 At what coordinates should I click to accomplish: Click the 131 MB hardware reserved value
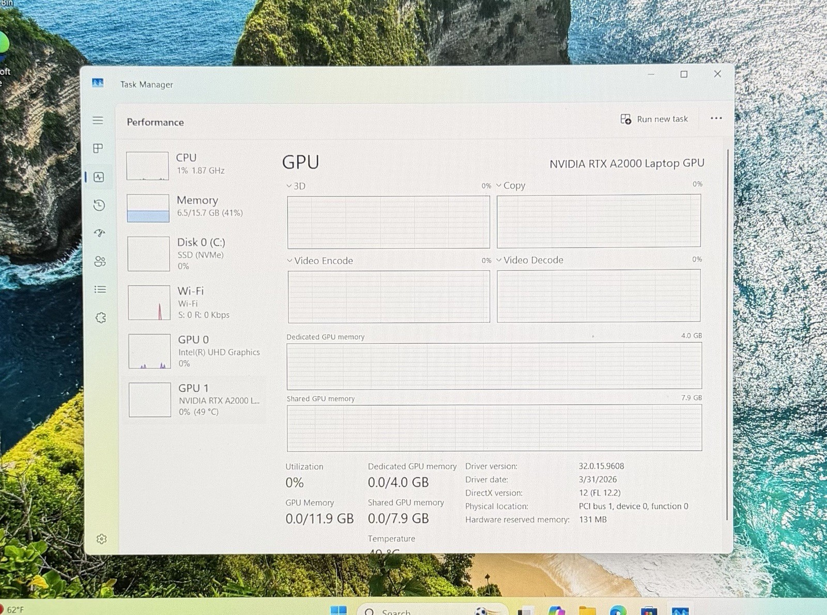592,520
